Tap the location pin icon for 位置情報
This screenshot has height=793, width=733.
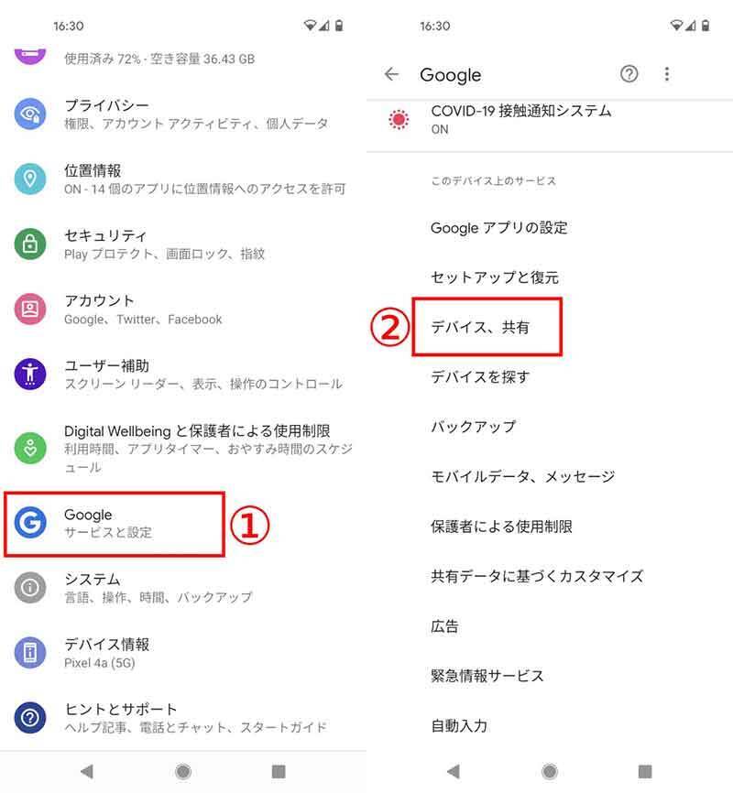(30, 179)
